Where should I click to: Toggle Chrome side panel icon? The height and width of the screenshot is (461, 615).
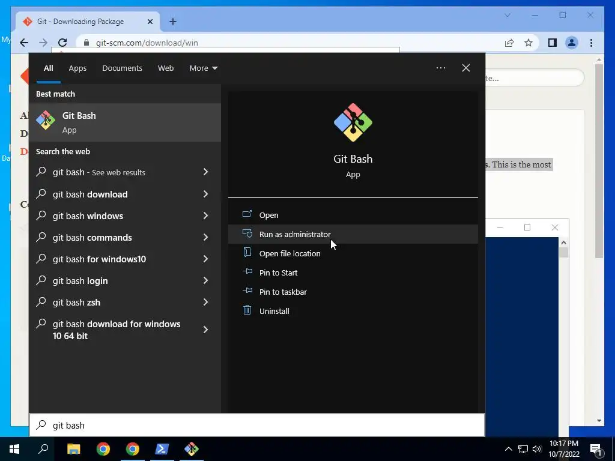click(x=553, y=43)
